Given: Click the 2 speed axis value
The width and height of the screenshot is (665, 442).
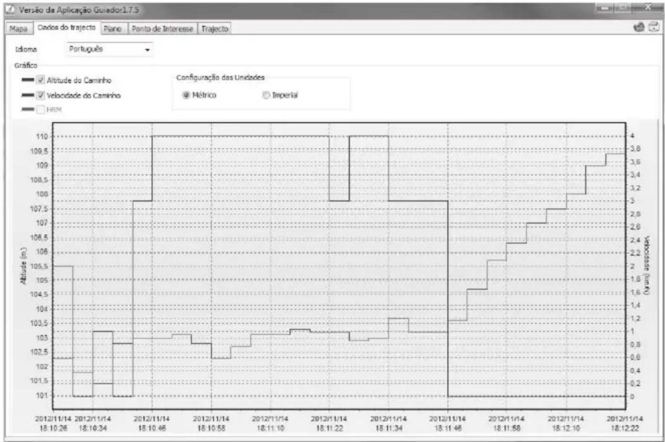Looking at the screenshot, I should point(633,266).
